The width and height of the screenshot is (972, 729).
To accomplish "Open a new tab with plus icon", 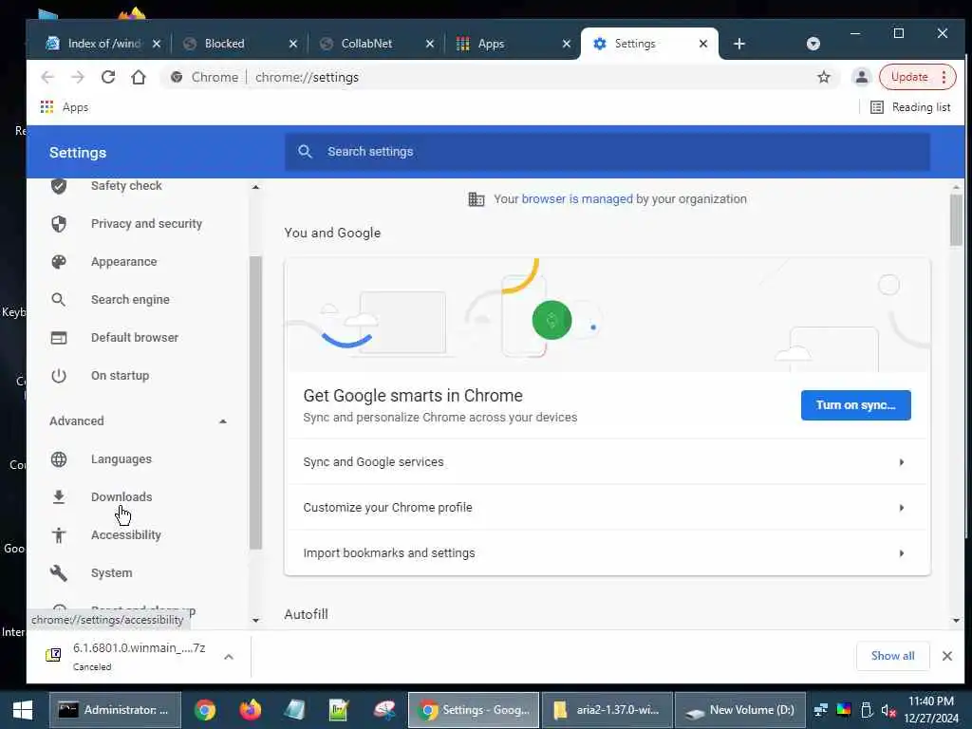I will tap(738, 44).
